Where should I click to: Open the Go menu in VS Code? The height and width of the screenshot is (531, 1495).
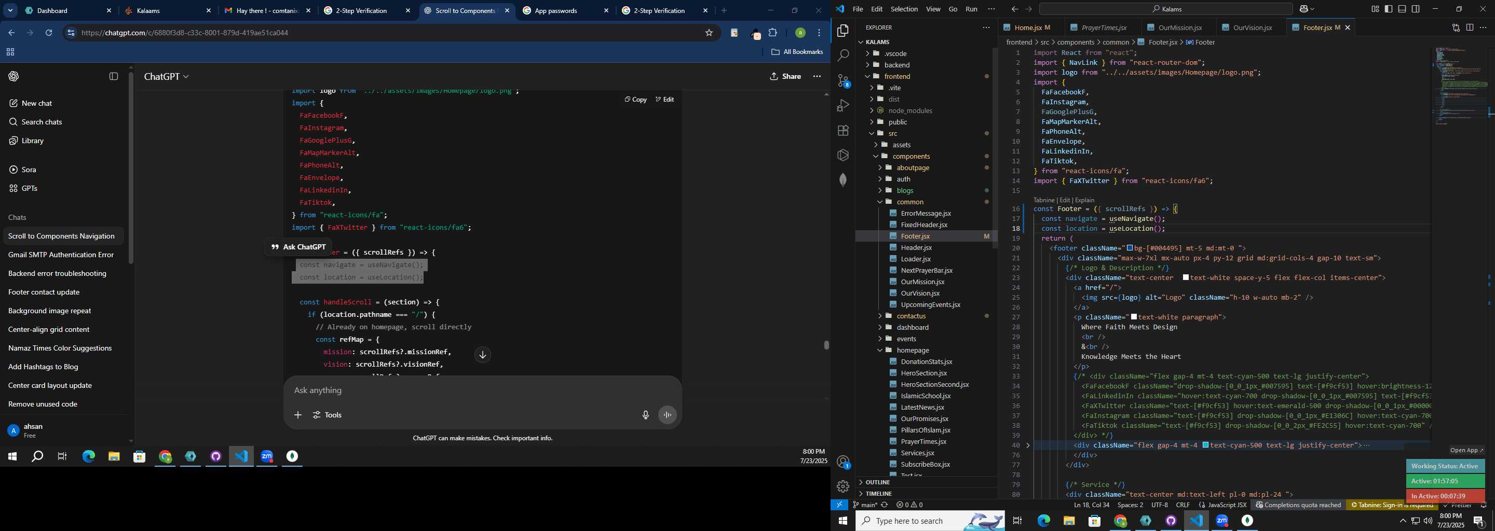tap(953, 9)
